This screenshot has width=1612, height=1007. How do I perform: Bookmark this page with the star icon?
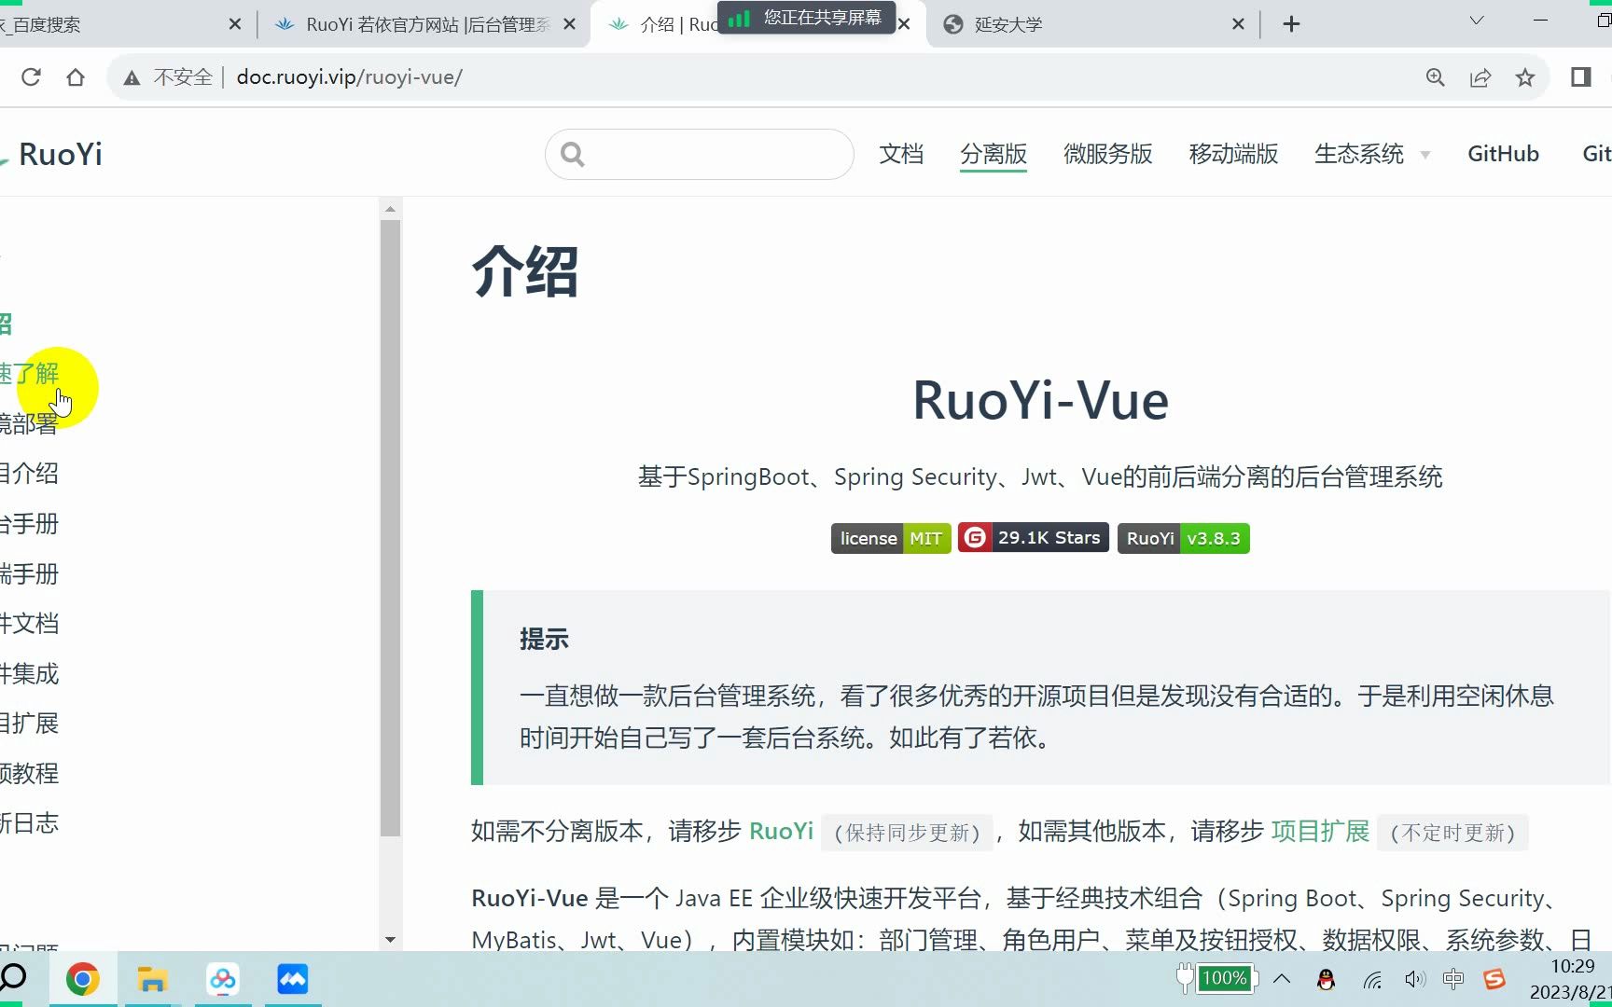(x=1525, y=77)
